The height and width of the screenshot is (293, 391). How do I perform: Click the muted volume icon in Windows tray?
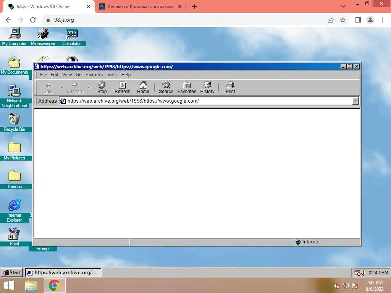point(336,286)
